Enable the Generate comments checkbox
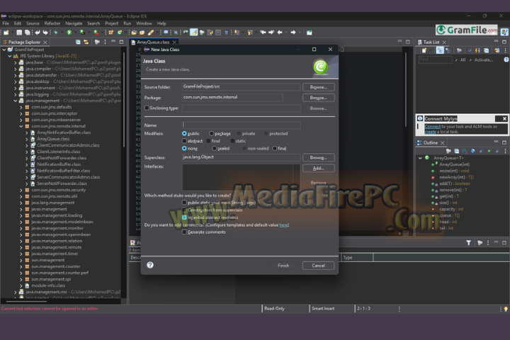Image resolution: width=510 pixels, height=340 pixels. click(184, 232)
